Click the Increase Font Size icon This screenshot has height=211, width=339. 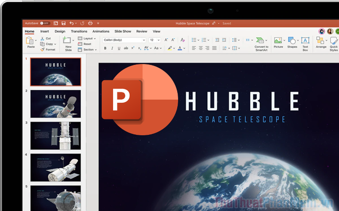click(166, 40)
